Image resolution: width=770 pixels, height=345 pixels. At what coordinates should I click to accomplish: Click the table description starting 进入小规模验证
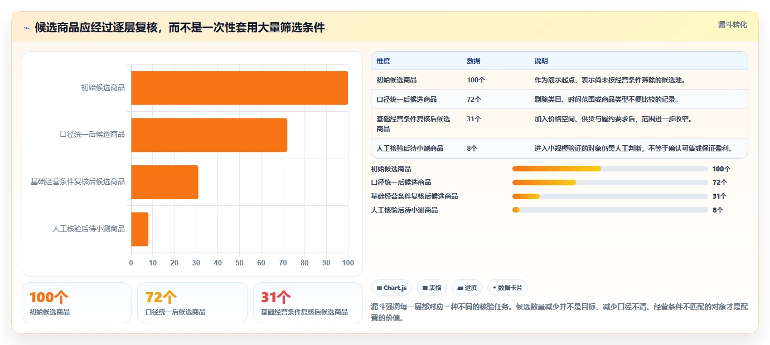pyautogui.click(x=633, y=149)
